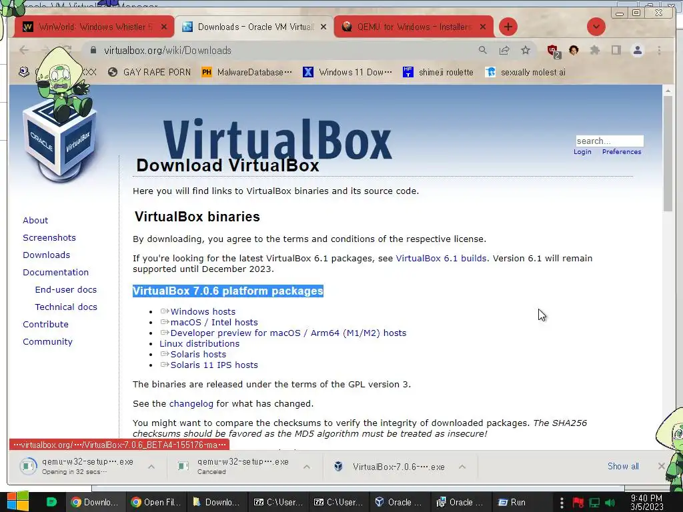Close the QEMU for Windows tab
The width and height of the screenshot is (683, 512).
pyautogui.click(x=483, y=27)
